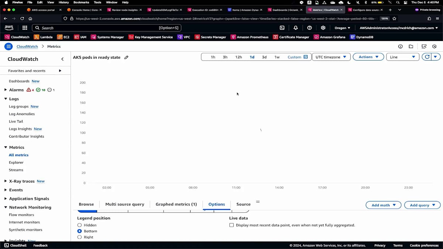Reload the page in Firefox
443x249 pixels.
tap(22, 18)
